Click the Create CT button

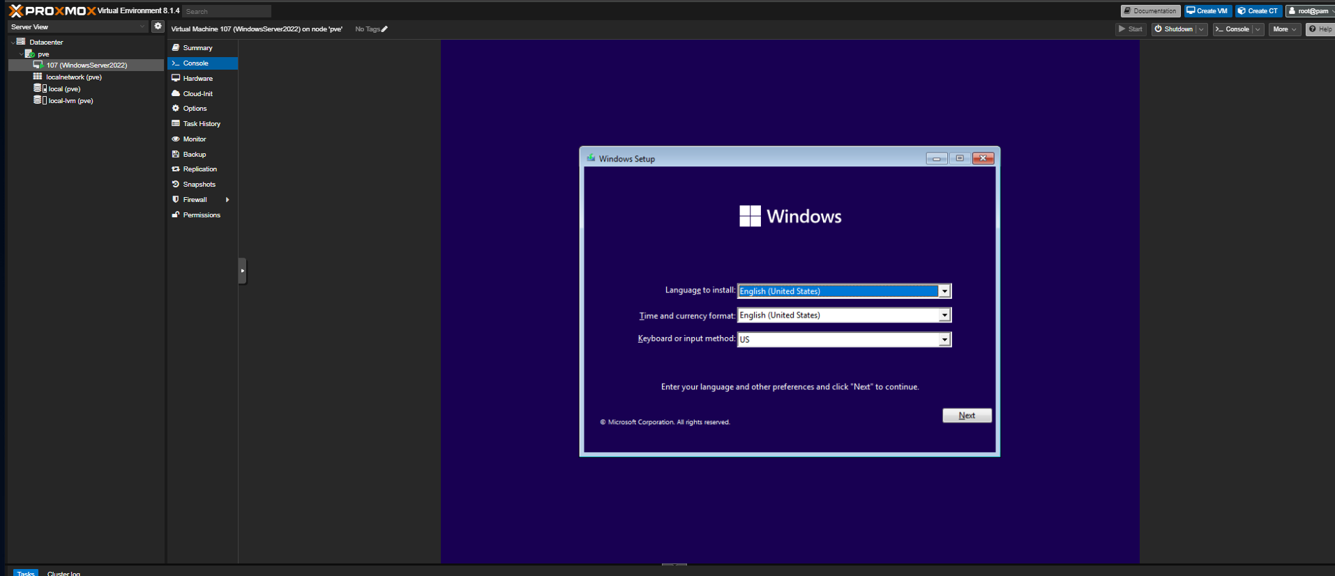click(x=1258, y=10)
